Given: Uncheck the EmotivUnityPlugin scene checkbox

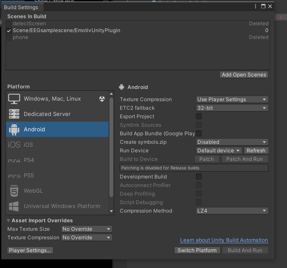Looking at the screenshot, I should (9, 30).
